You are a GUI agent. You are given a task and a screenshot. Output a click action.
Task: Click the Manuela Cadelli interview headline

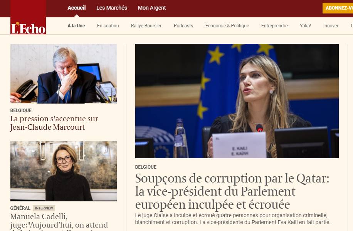click(x=59, y=221)
